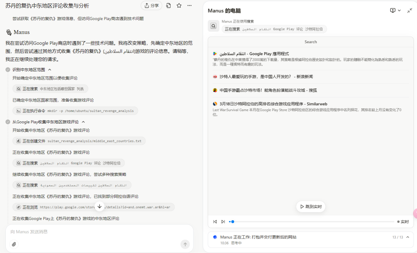
Task: Click the Manus 的电脑 panel title
Action: click(224, 11)
